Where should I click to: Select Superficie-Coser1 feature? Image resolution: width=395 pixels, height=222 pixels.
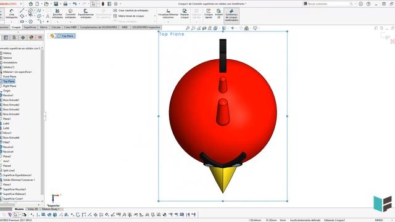13,199
